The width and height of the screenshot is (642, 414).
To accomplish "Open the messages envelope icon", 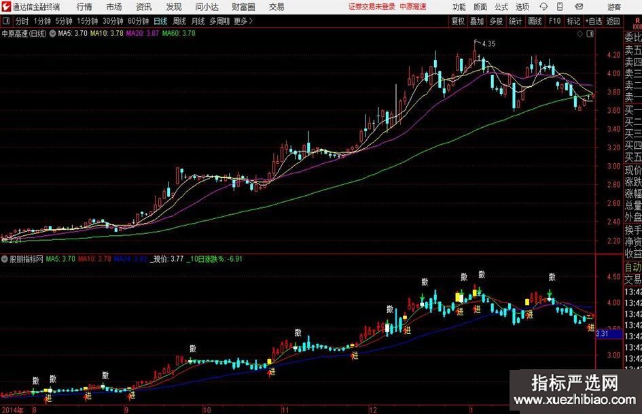I will click(x=579, y=7).
